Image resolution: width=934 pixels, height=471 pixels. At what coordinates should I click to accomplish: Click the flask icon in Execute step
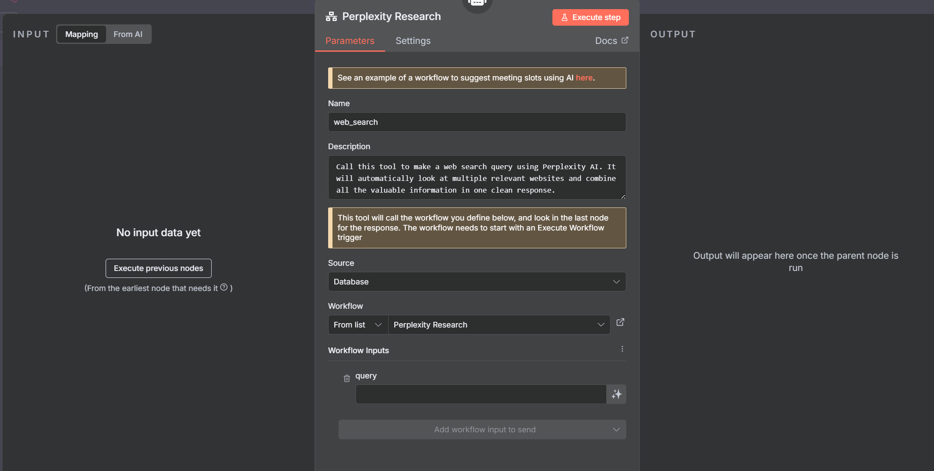point(565,17)
